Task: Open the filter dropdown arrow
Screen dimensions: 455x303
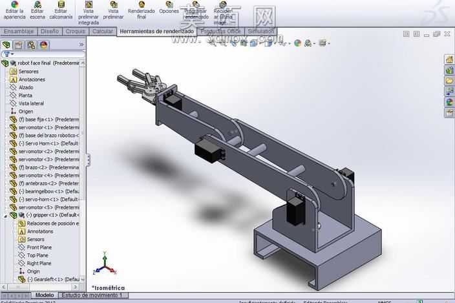Action: [12, 54]
